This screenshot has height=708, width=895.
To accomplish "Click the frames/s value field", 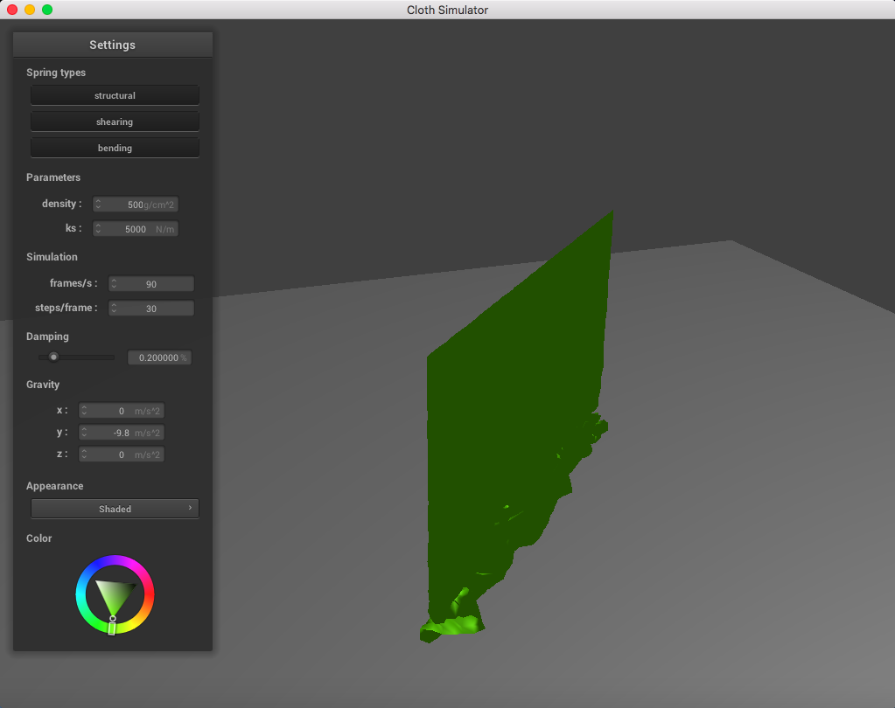I will (151, 283).
